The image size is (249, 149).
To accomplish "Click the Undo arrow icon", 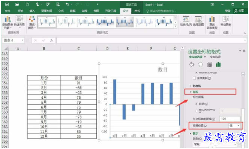I will (x=67, y=4).
